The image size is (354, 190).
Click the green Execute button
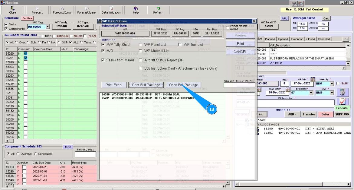point(342,108)
